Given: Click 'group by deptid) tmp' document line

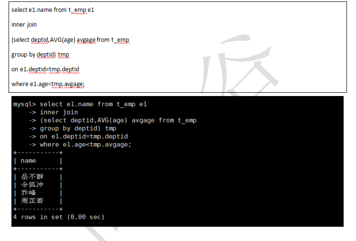Looking at the screenshot, I should (40, 55).
